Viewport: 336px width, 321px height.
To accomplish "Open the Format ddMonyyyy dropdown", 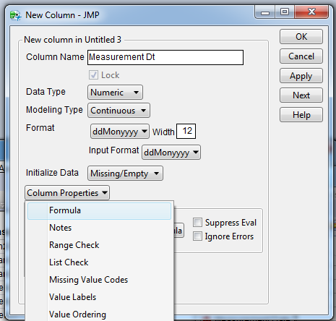I will [120, 132].
